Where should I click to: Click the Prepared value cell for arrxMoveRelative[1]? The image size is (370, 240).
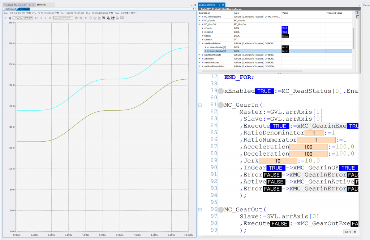click(339, 51)
